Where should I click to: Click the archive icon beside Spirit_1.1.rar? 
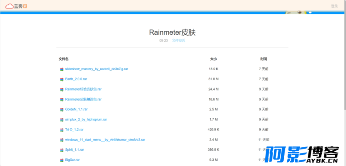[62, 150]
